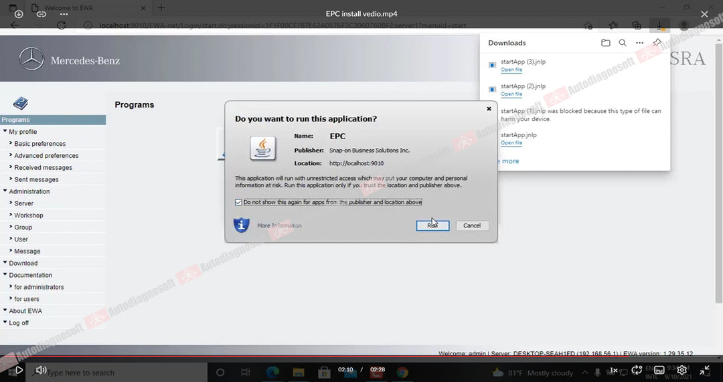723x382 pixels.
Task: Open More Information in Java dialog
Action: coord(279,225)
